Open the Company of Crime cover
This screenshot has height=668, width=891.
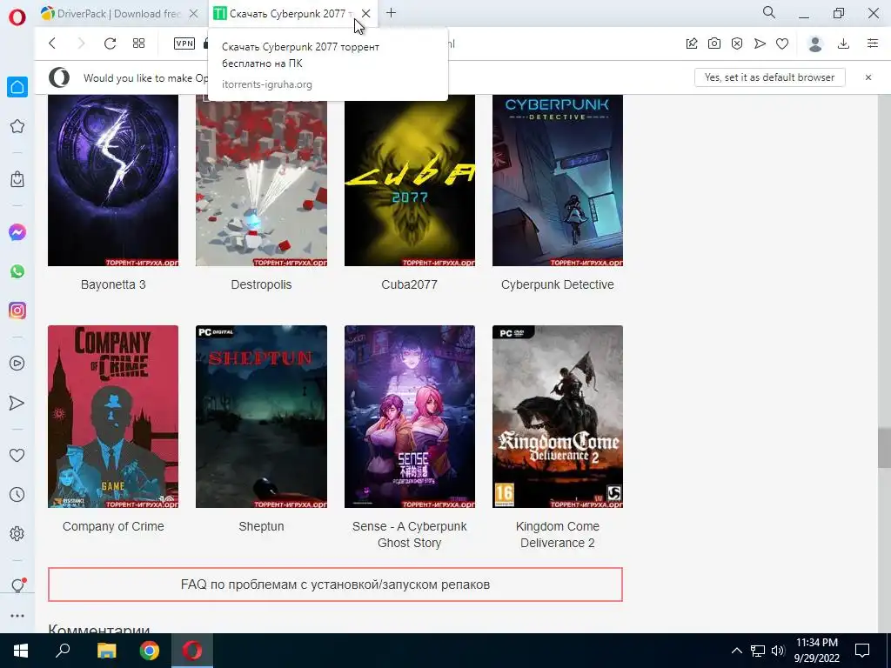[113, 417]
